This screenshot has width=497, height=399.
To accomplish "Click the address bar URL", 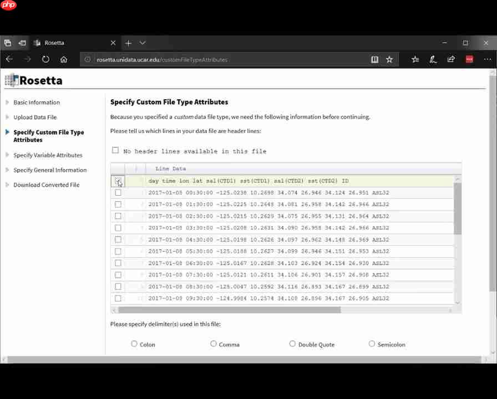I will click(163, 59).
